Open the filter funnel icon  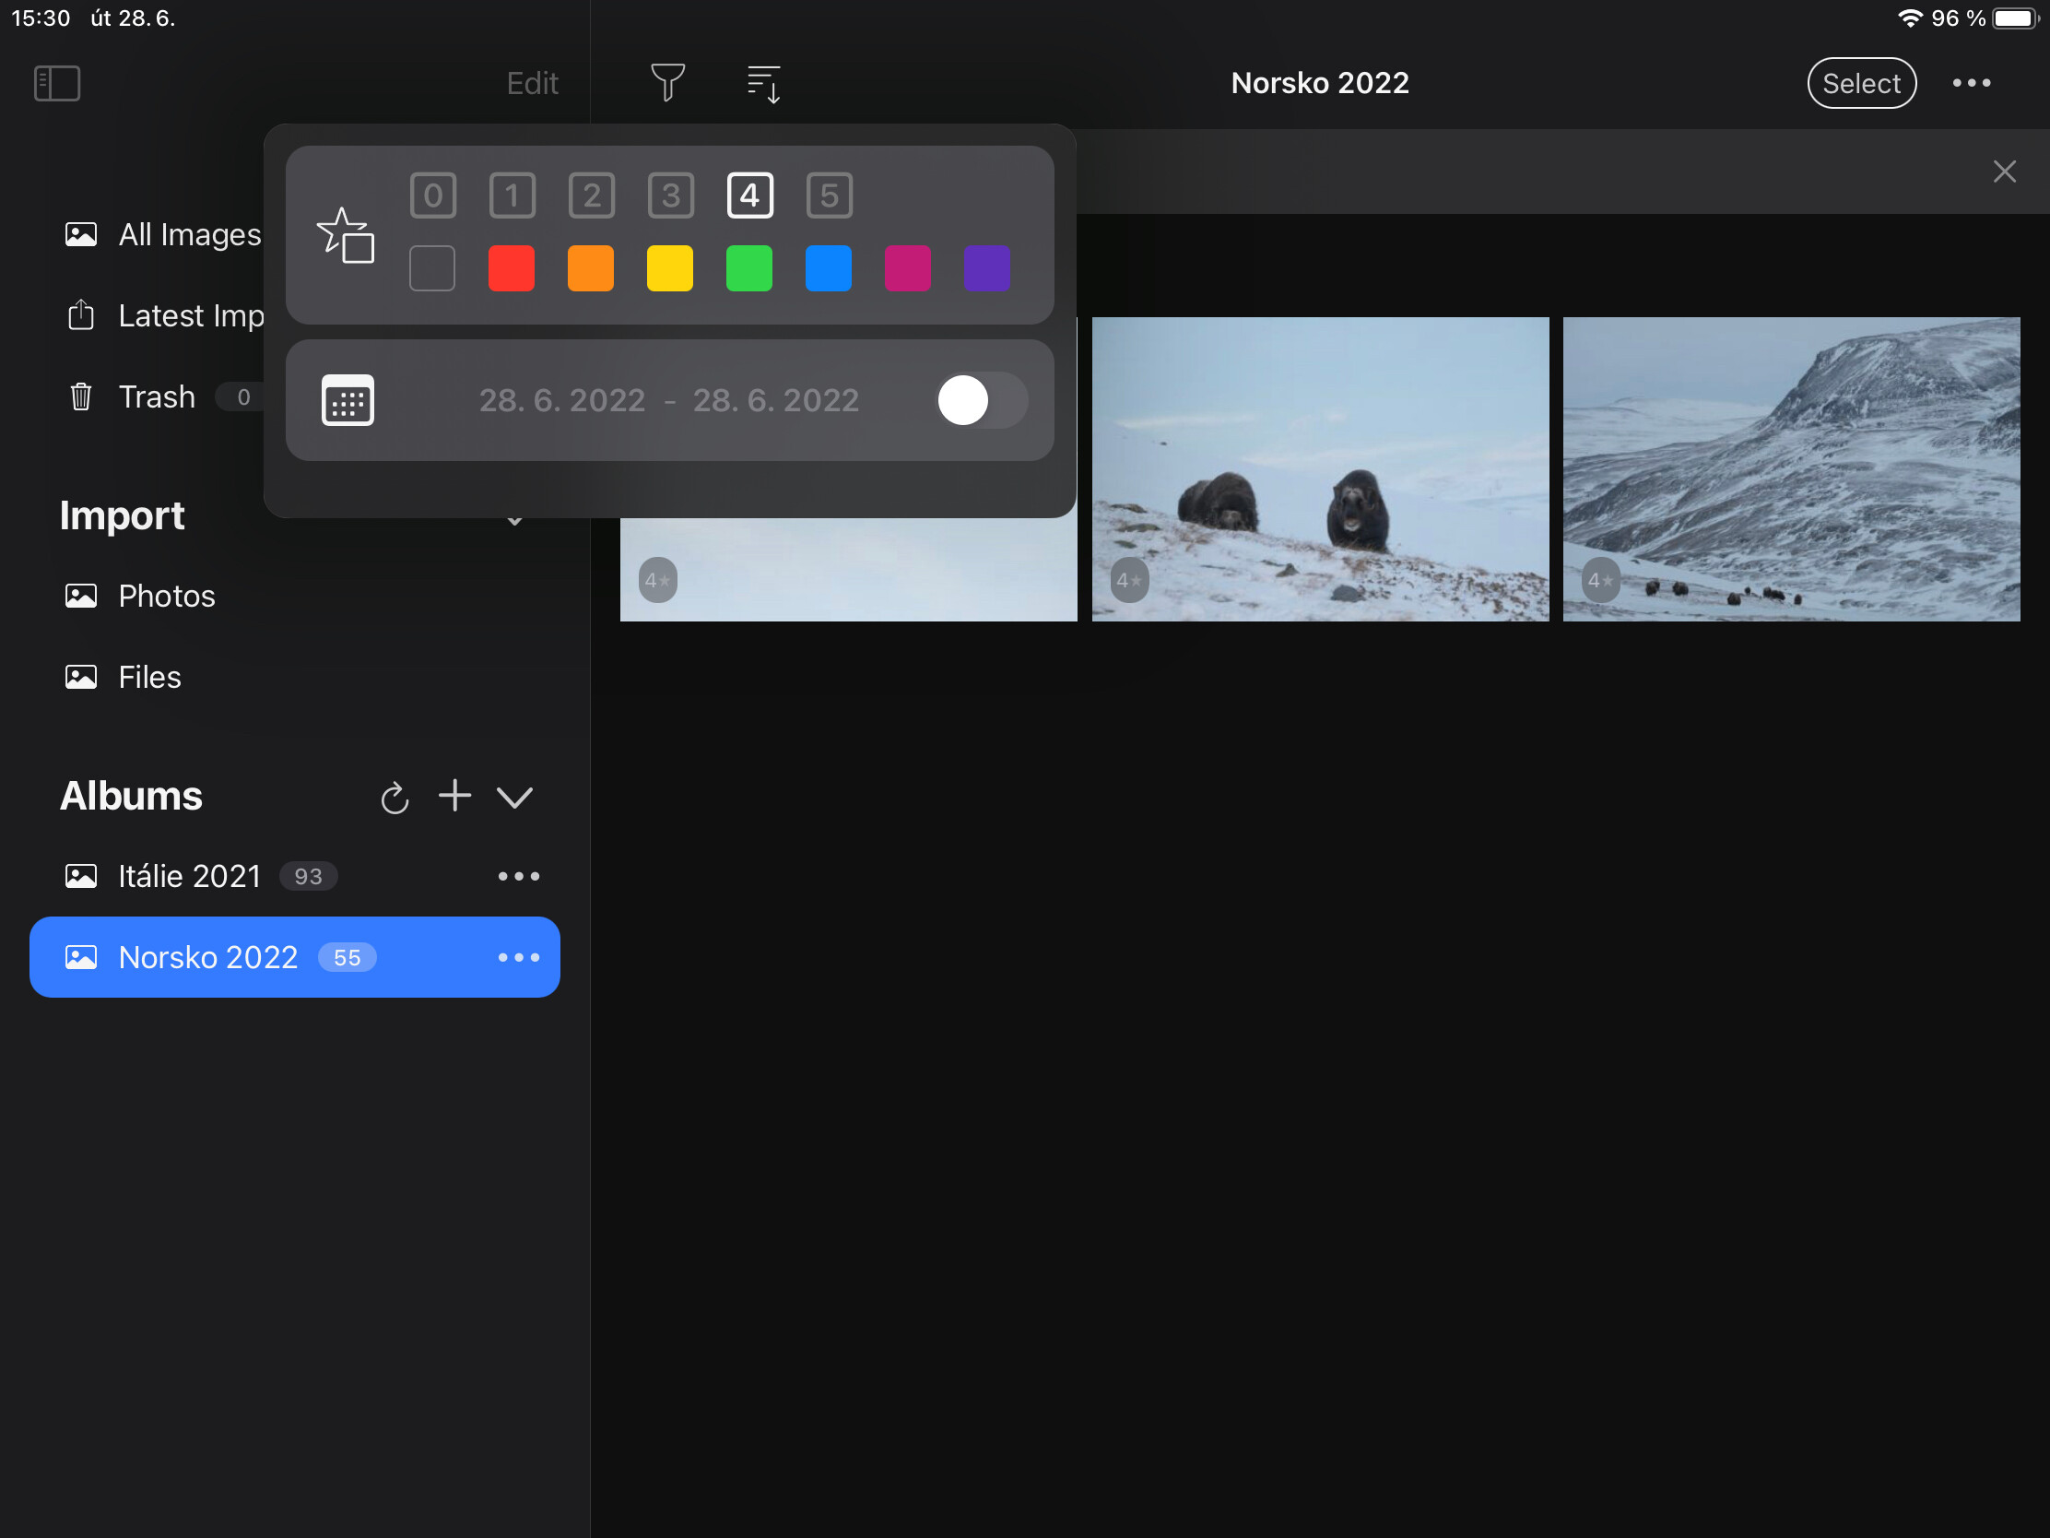pyautogui.click(x=667, y=82)
